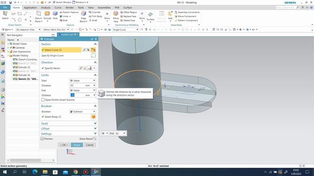Click Cancel in Extrude dialog
The image size is (314, 176).
[90, 145]
